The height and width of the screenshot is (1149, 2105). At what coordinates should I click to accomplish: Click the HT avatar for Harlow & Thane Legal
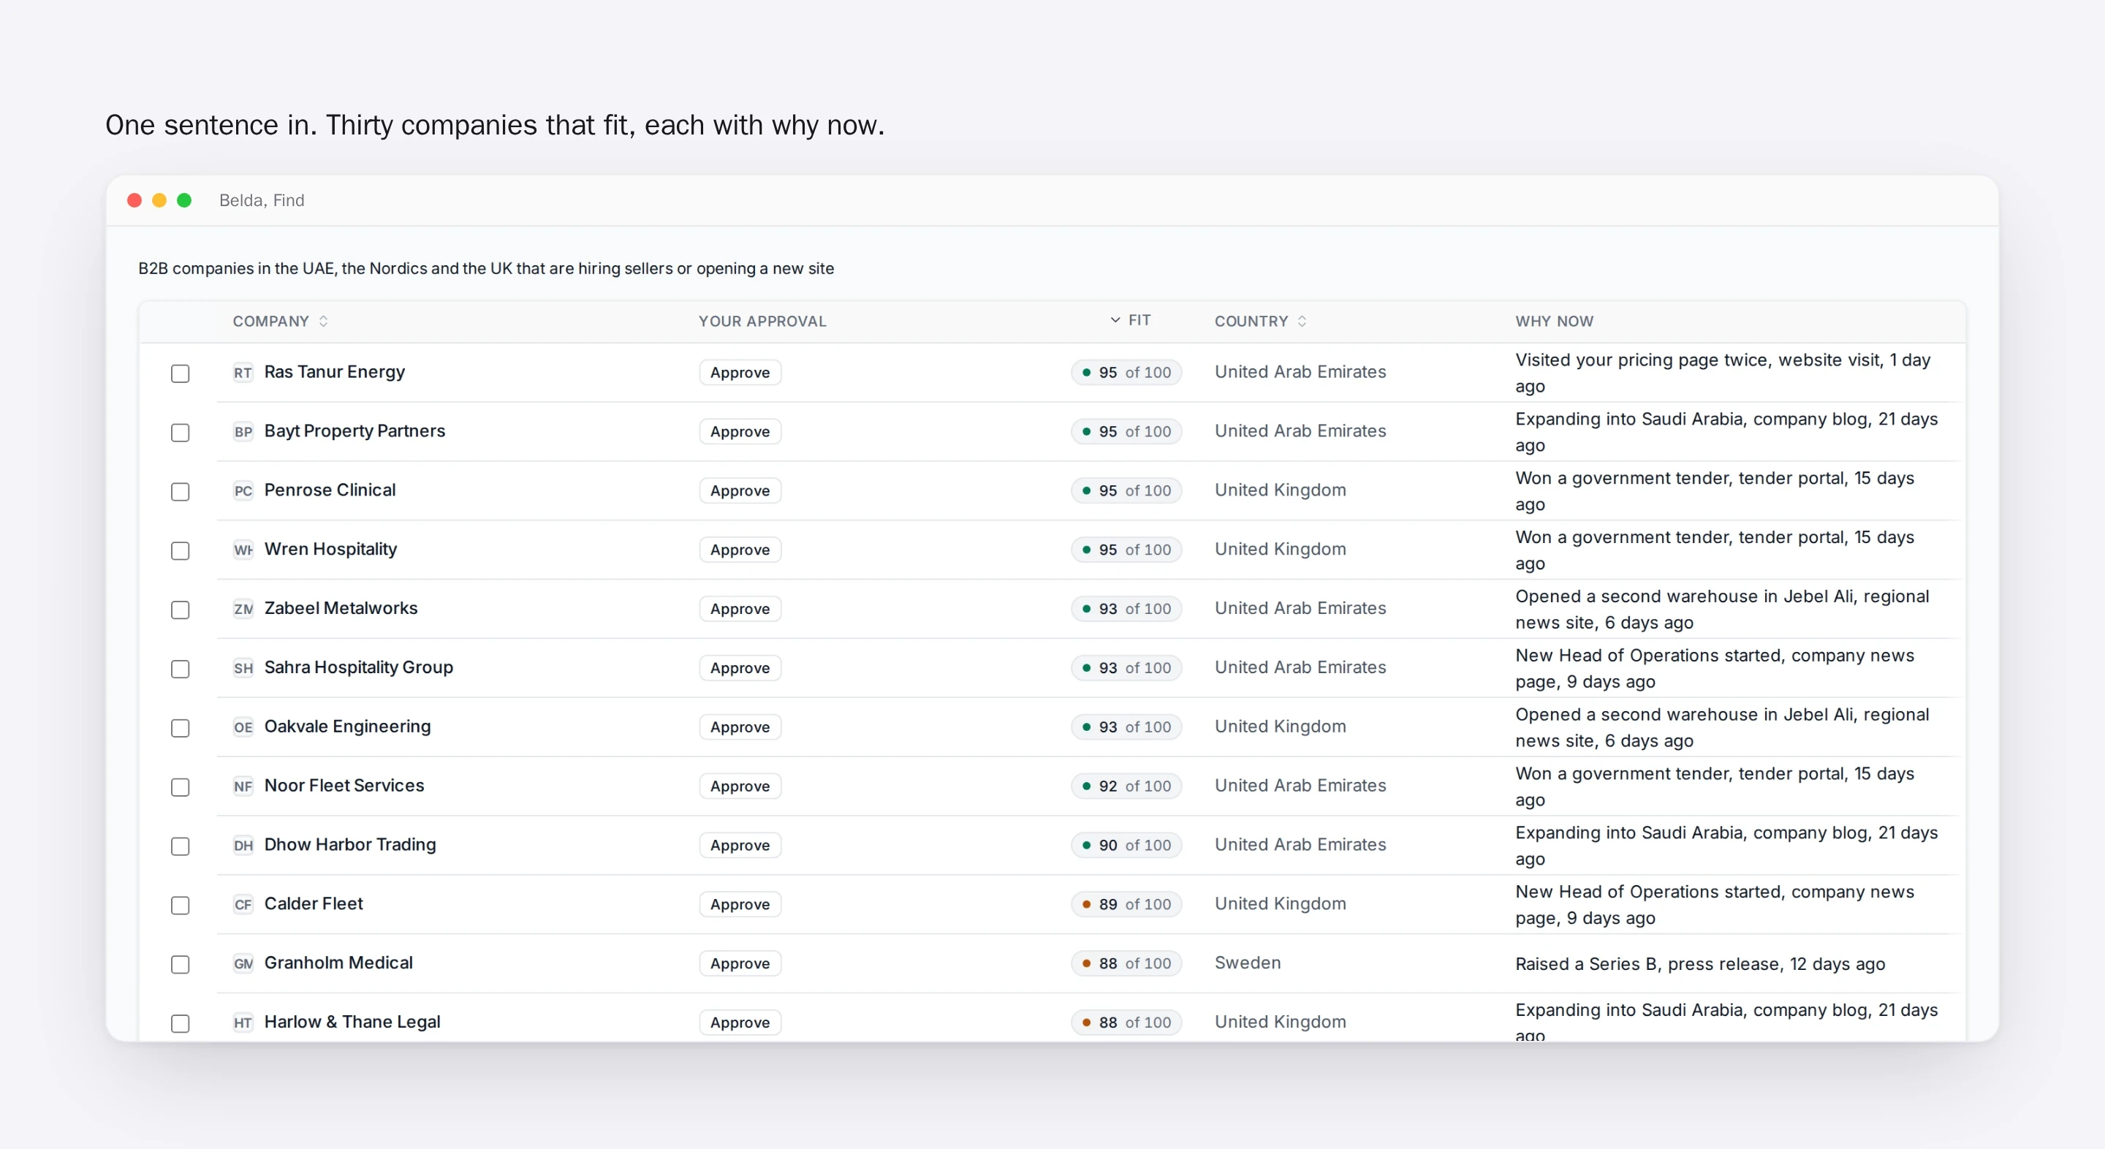[x=243, y=1023]
